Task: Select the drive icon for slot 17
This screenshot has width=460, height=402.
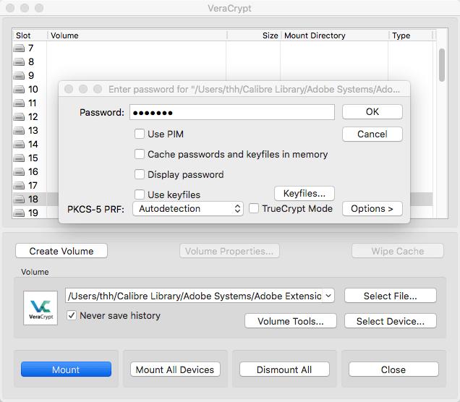Action: 19,185
